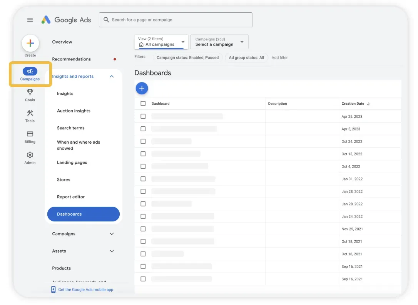Open the Tools icon in the left rail

[30, 115]
